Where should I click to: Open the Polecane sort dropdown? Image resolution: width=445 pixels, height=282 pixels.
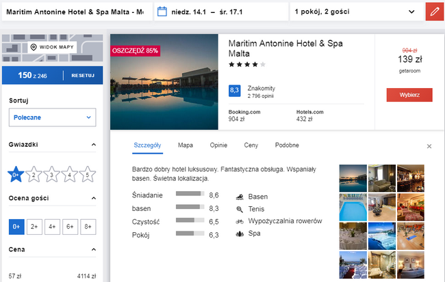pos(53,117)
